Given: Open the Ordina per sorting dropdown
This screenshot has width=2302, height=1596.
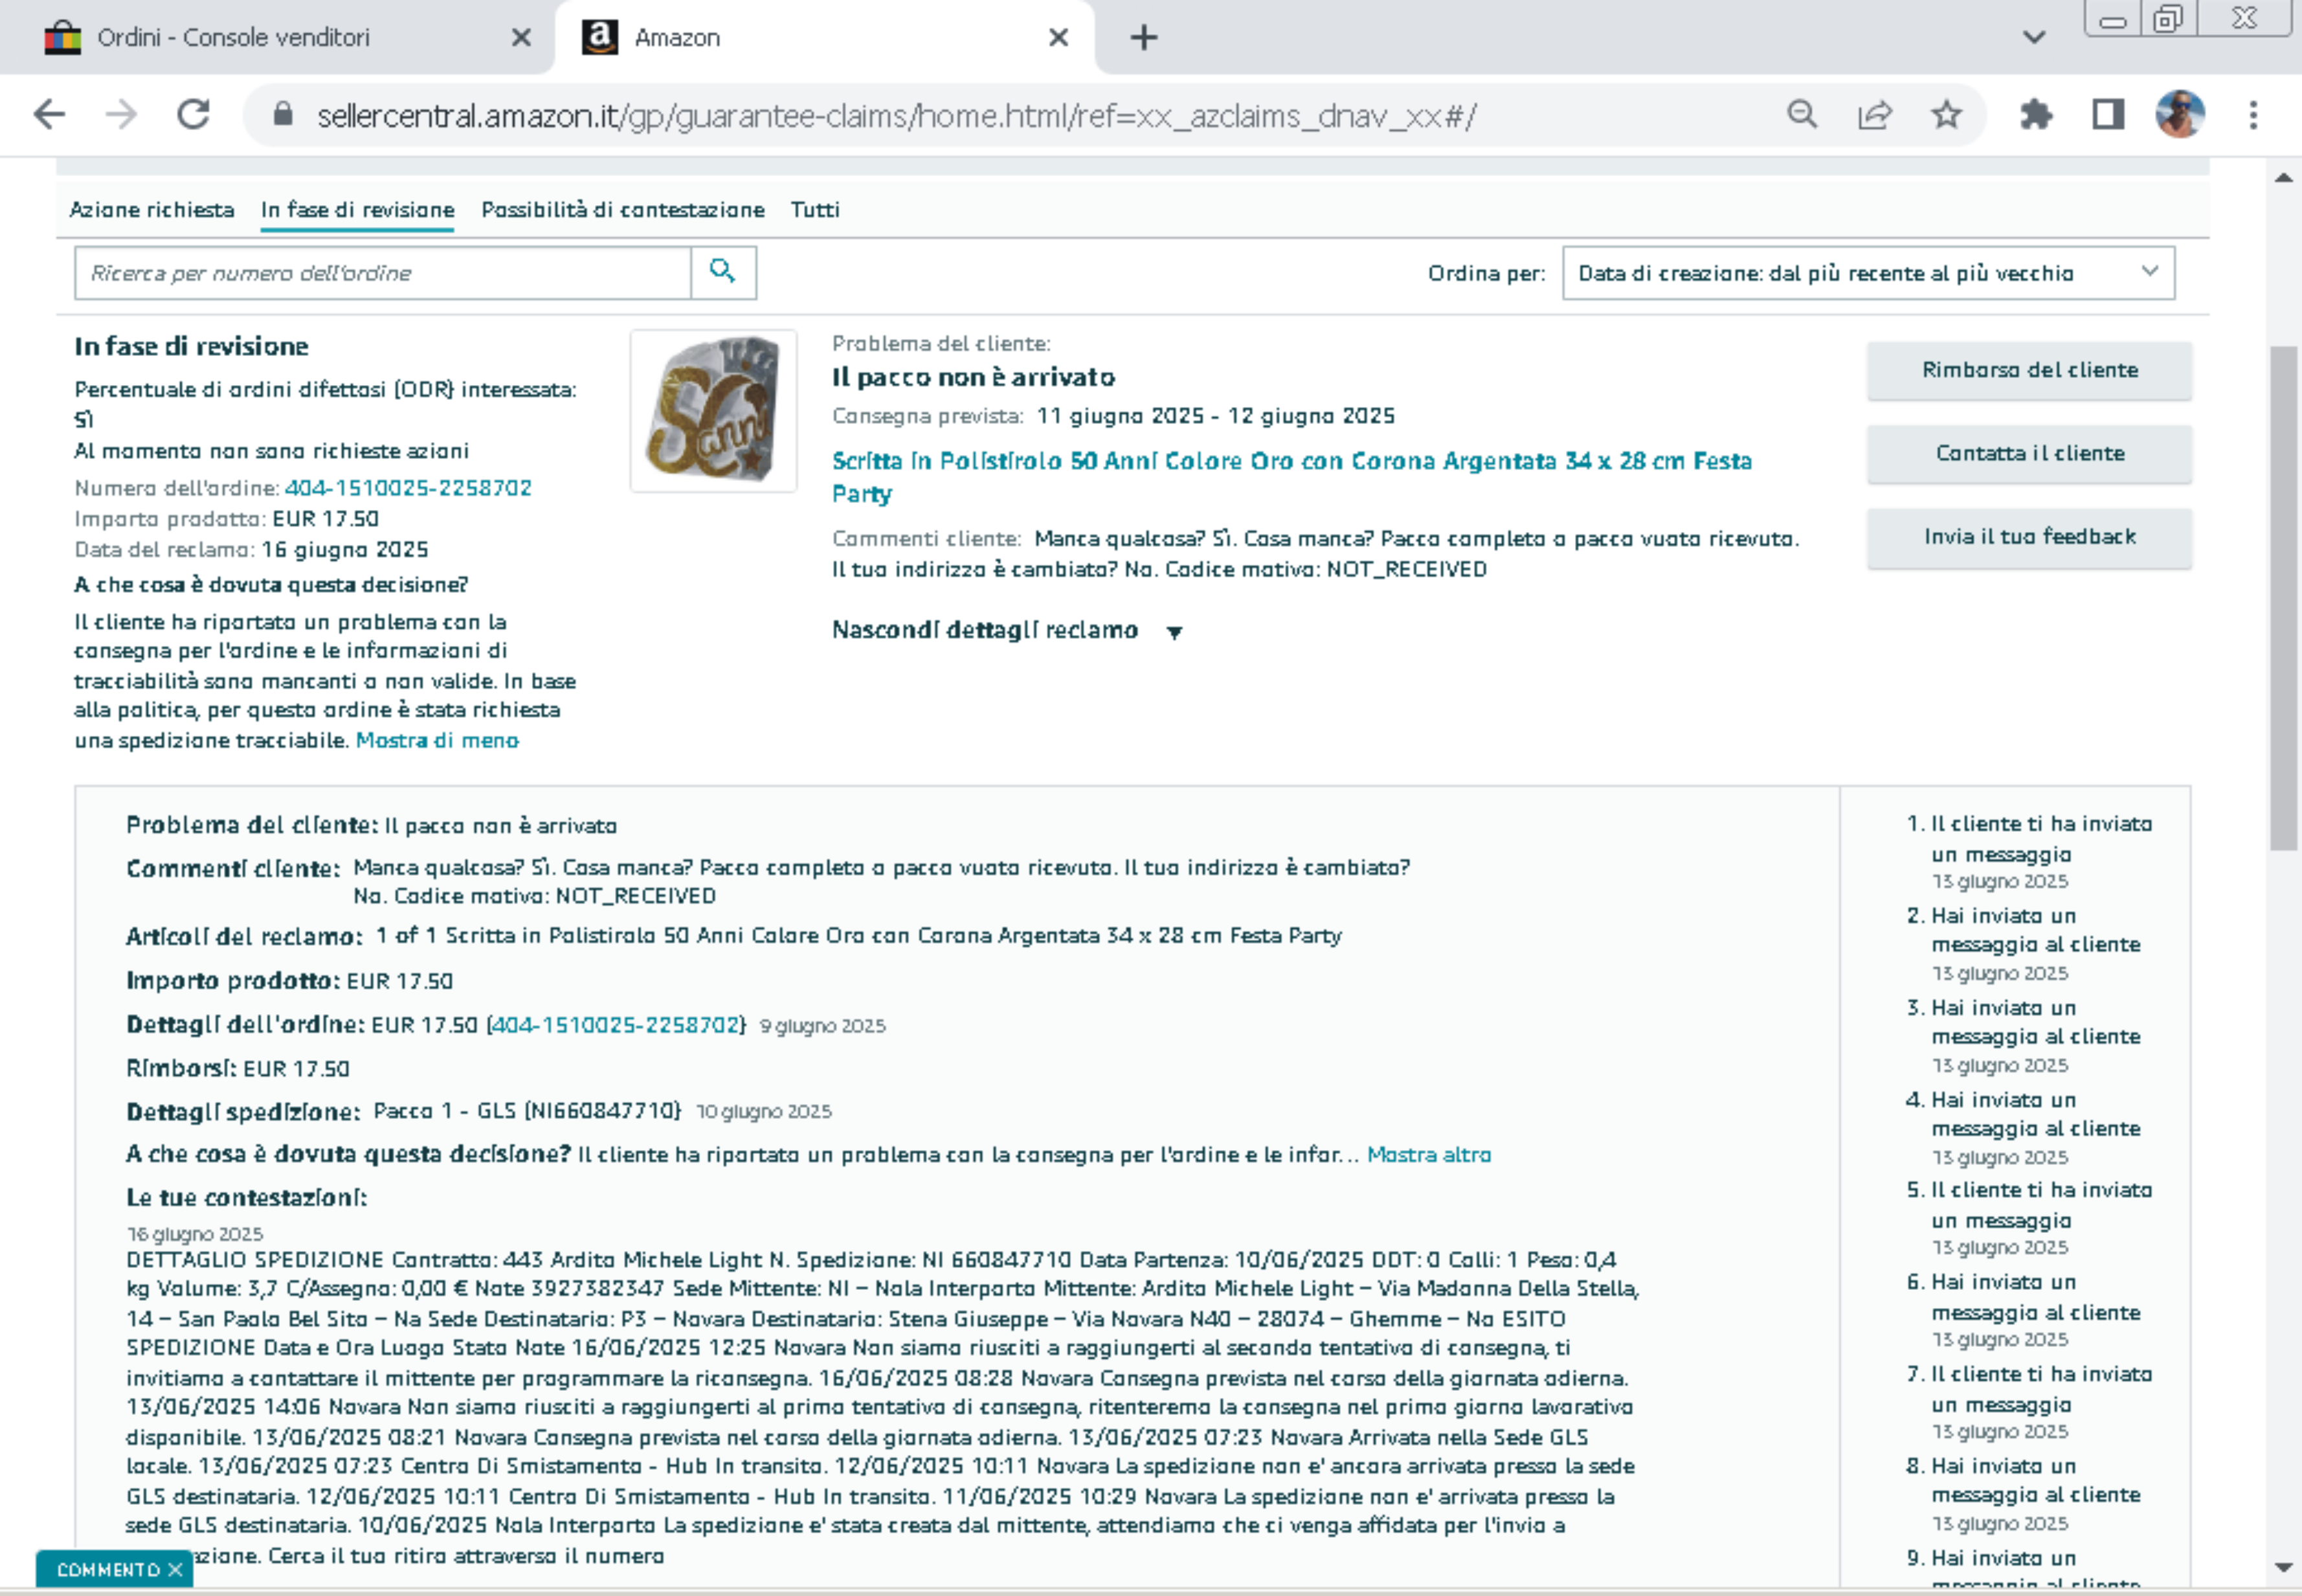Looking at the screenshot, I should (x=1868, y=273).
